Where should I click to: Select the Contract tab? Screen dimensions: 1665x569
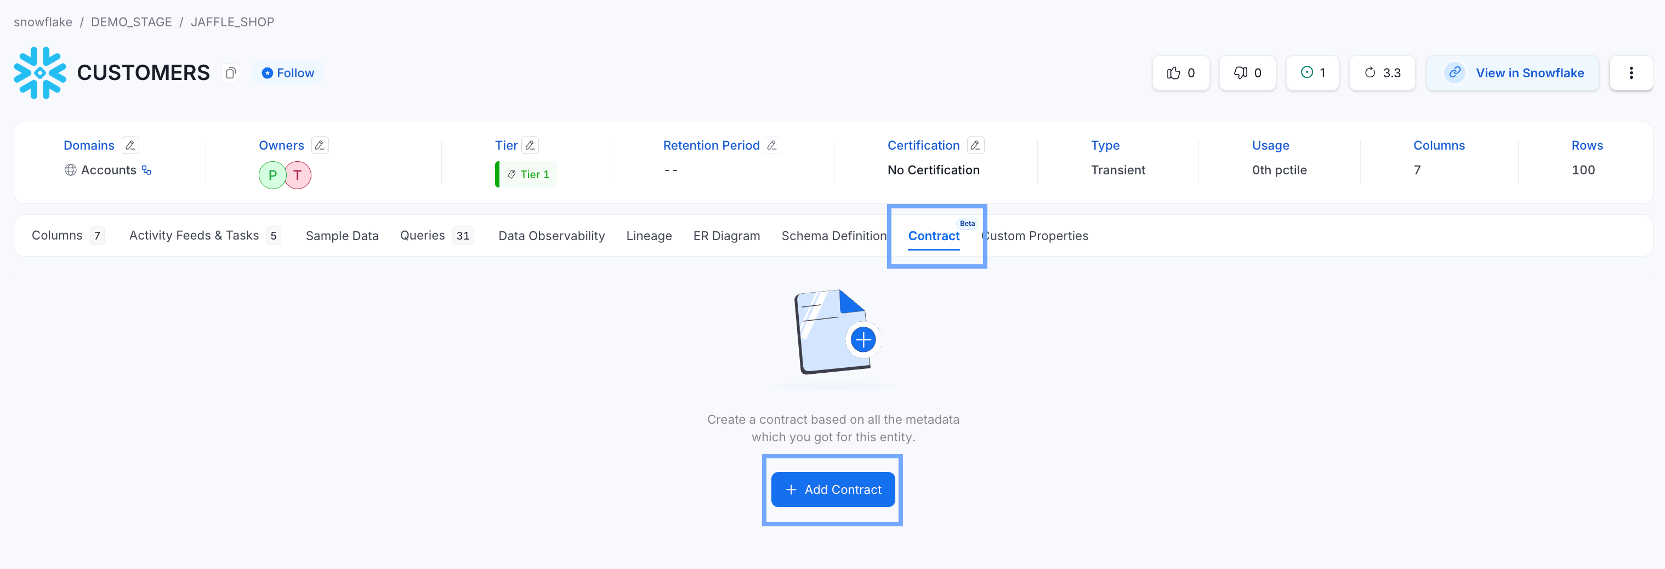934,236
